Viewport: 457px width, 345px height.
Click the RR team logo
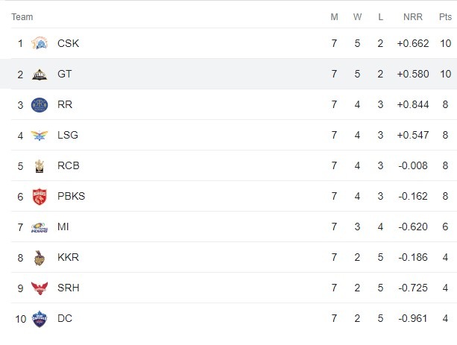[x=40, y=104]
